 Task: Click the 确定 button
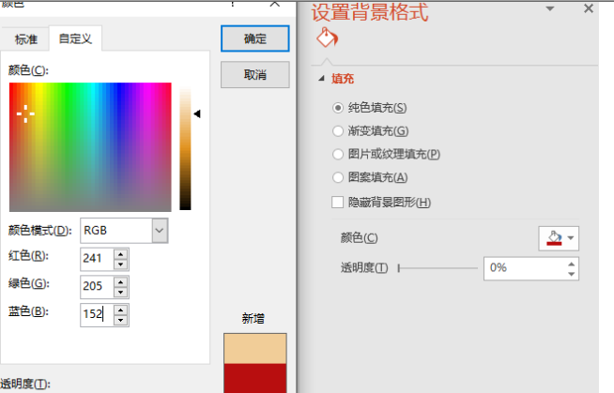coord(255,38)
